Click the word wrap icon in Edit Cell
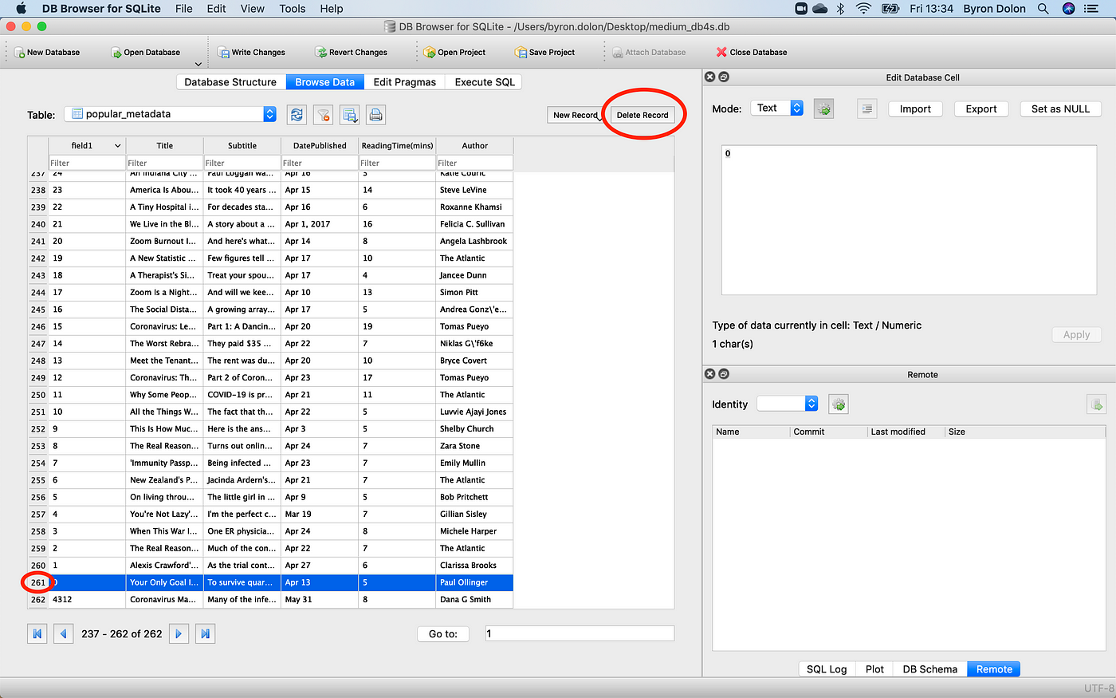Viewport: 1116px width, 698px height. coord(867,109)
